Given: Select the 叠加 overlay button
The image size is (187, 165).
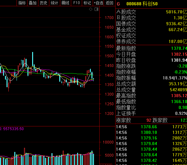Looking at the screenshot, I should (33, 3).
